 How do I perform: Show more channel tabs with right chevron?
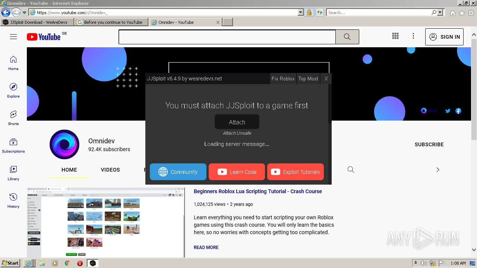(x=438, y=170)
